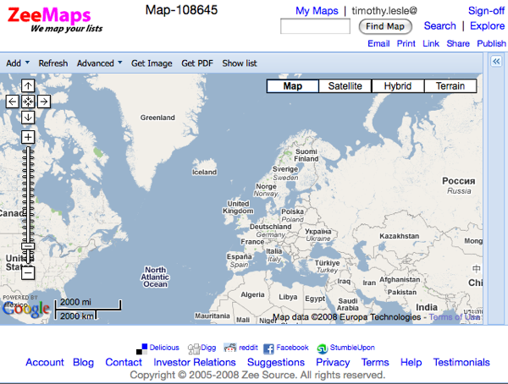Collapse the side panel with double chevron
The width and height of the screenshot is (508, 384).
pyautogui.click(x=496, y=61)
